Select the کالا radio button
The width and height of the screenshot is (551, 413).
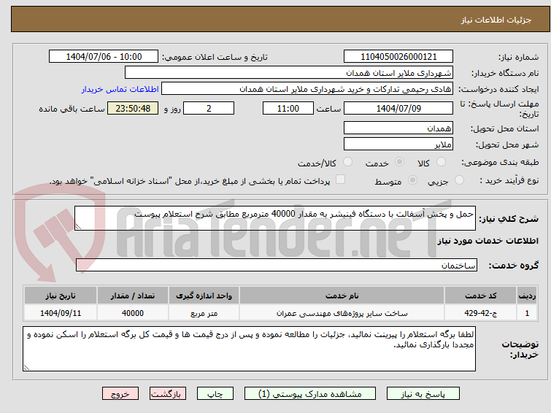pyautogui.click(x=441, y=162)
